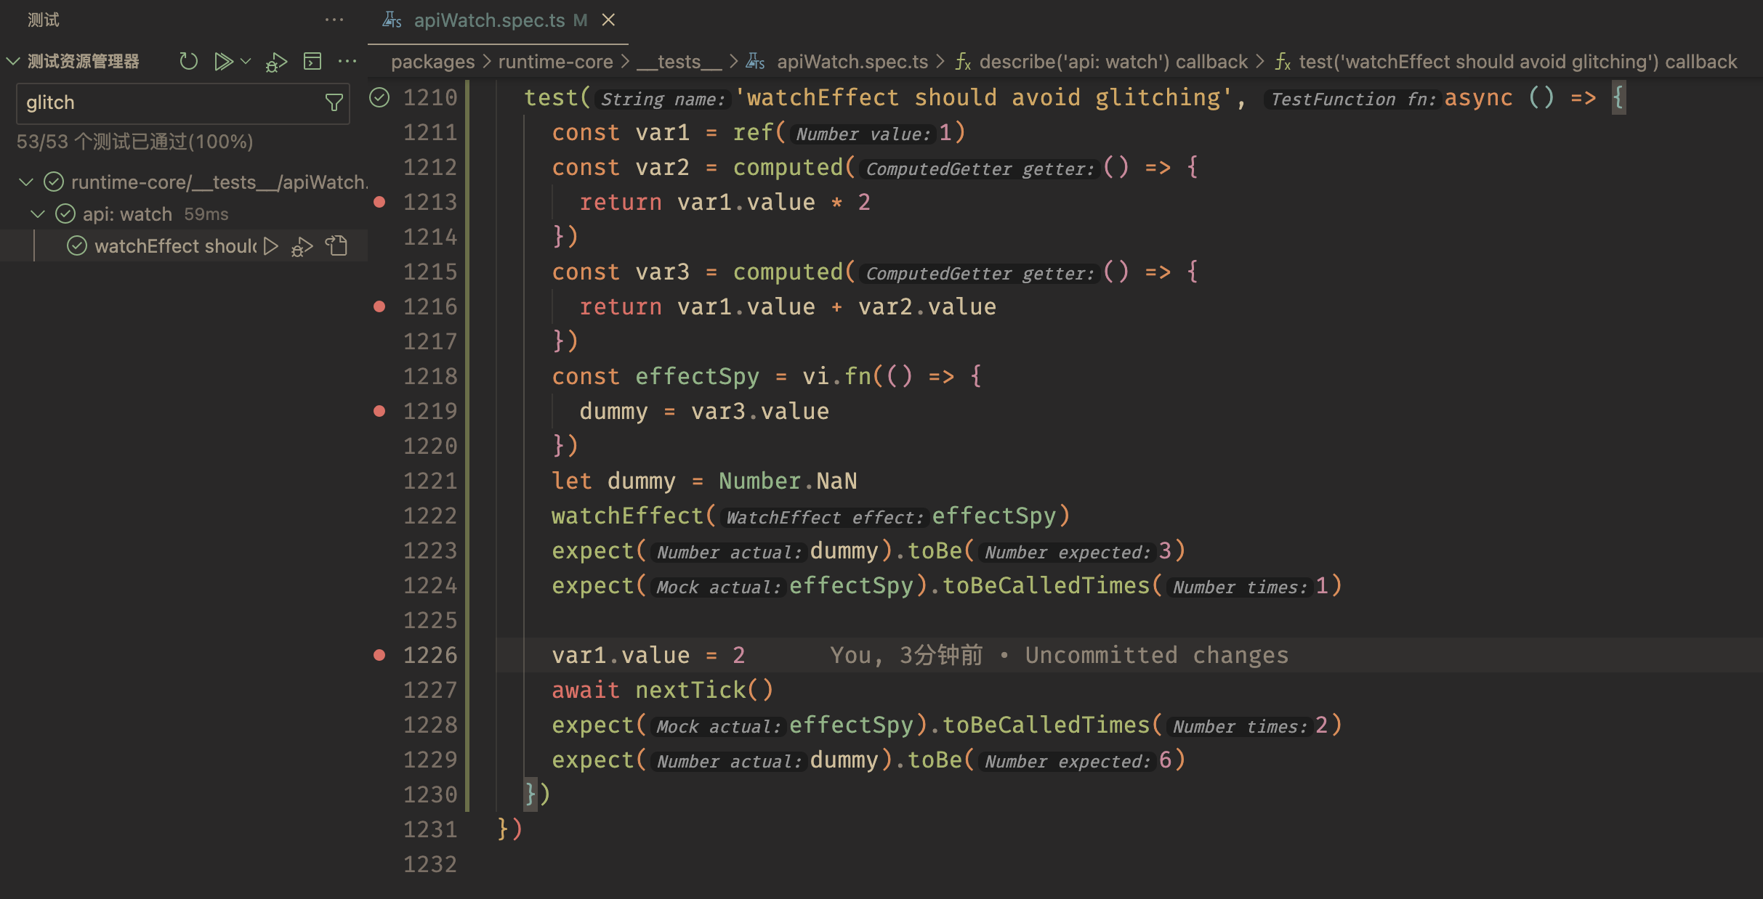The image size is (1763, 899).
Task: Collapse the 'api: watch' suite
Action: click(x=39, y=213)
